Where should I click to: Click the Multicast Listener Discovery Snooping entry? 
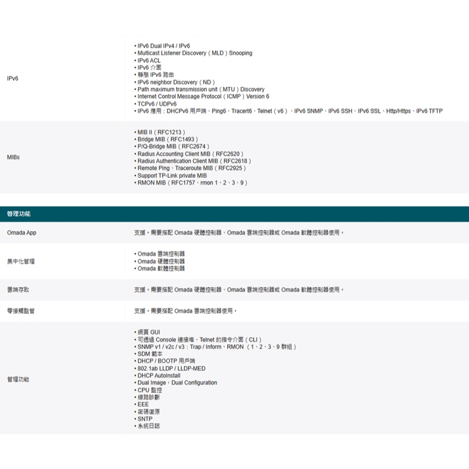[x=194, y=53]
